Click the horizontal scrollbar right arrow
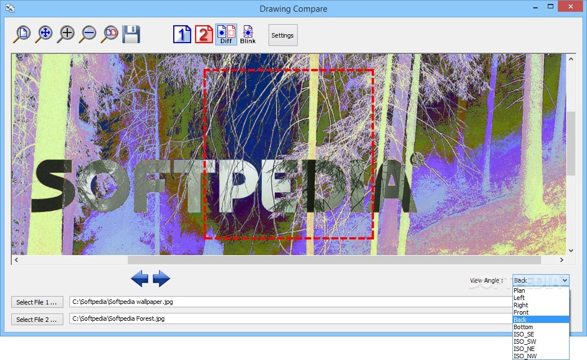Image resolution: width=587 pixels, height=360 pixels. (562, 260)
